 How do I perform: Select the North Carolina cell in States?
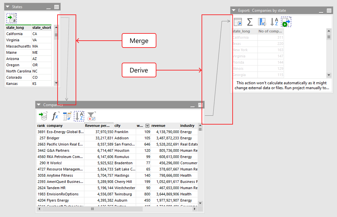coord(18,71)
